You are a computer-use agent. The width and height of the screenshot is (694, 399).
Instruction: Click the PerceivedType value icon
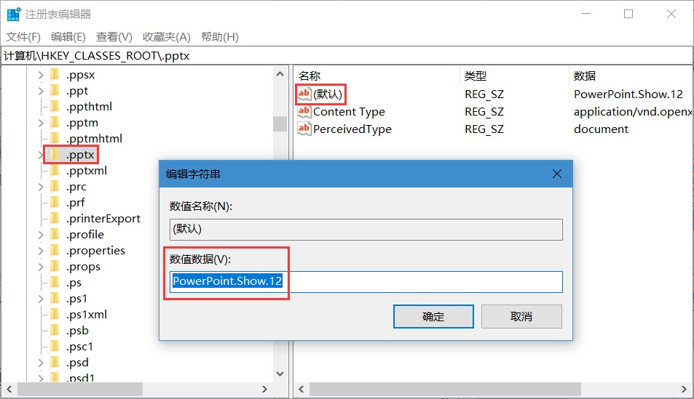click(x=304, y=129)
